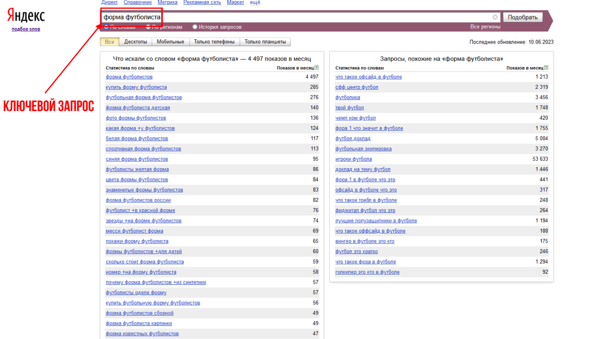Switch to the 'Только планшеты' tab

point(265,42)
